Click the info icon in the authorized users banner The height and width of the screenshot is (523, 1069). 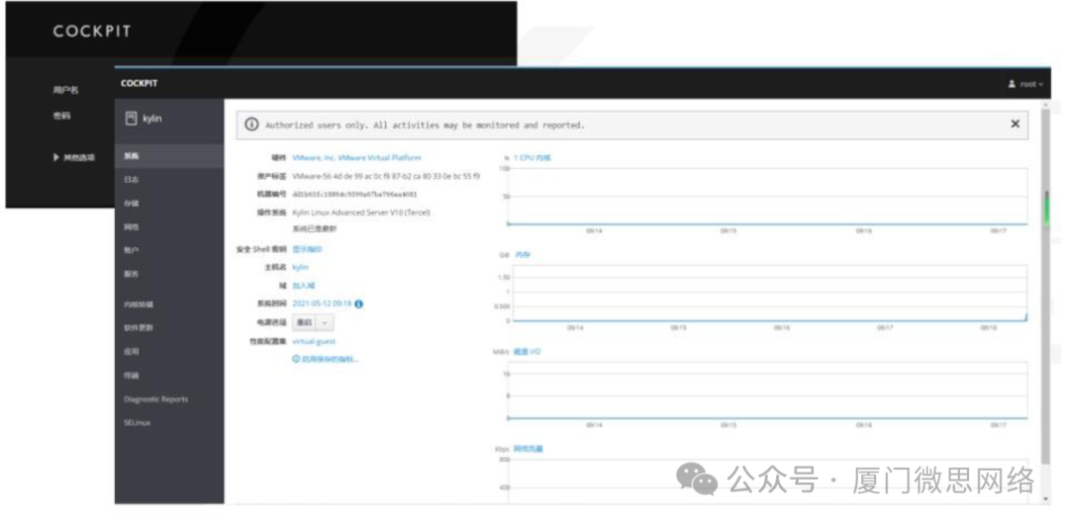tap(251, 125)
